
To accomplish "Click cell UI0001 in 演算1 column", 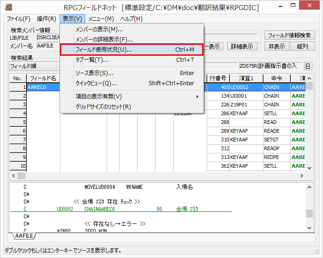I will click(x=246, y=96).
